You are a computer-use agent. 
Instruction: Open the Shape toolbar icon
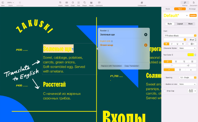[84, 3]
